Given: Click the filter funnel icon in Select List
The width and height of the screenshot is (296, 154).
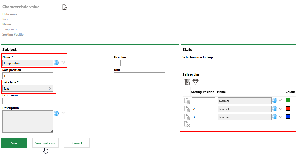Looking at the screenshot, I should point(195,82).
